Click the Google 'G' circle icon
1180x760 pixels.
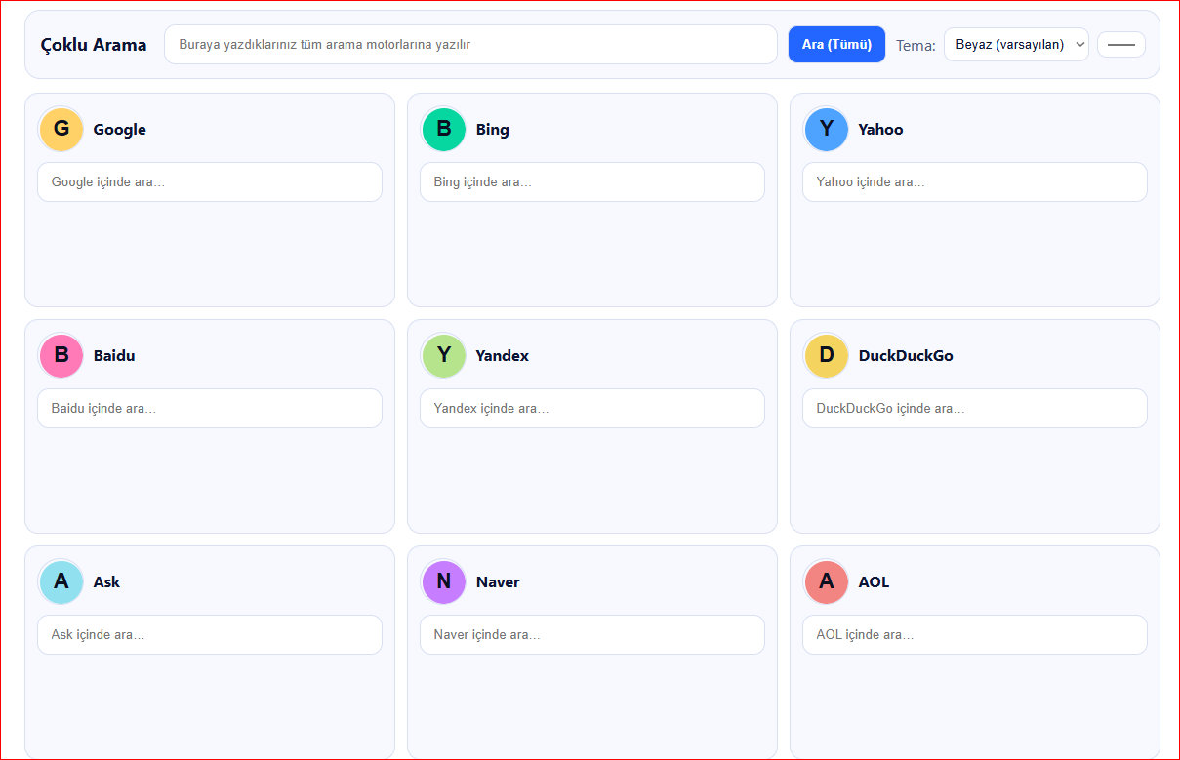click(61, 130)
